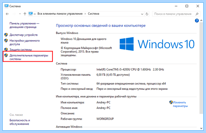This screenshot has height=133, width=206.
Task: Refresh the Control Panel page
Action: (147, 14)
